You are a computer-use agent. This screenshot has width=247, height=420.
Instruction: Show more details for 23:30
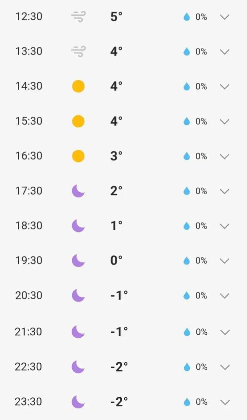[x=225, y=402]
